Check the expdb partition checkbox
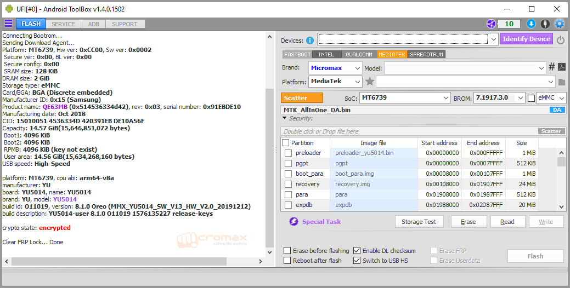The image size is (570, 288). [288, 205]
